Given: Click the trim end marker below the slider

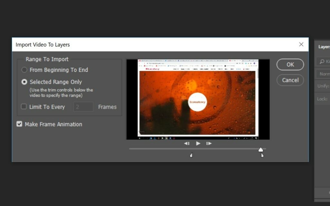Looking at the screenshot, I should point(262,155).
